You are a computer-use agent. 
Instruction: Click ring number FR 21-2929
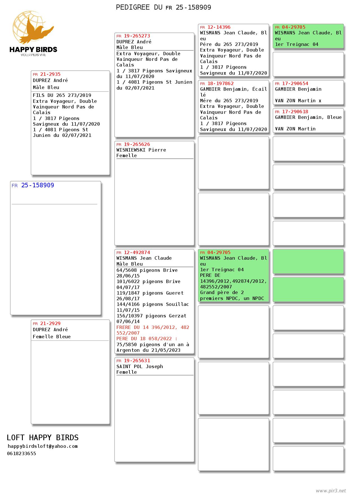pos(47,324)
